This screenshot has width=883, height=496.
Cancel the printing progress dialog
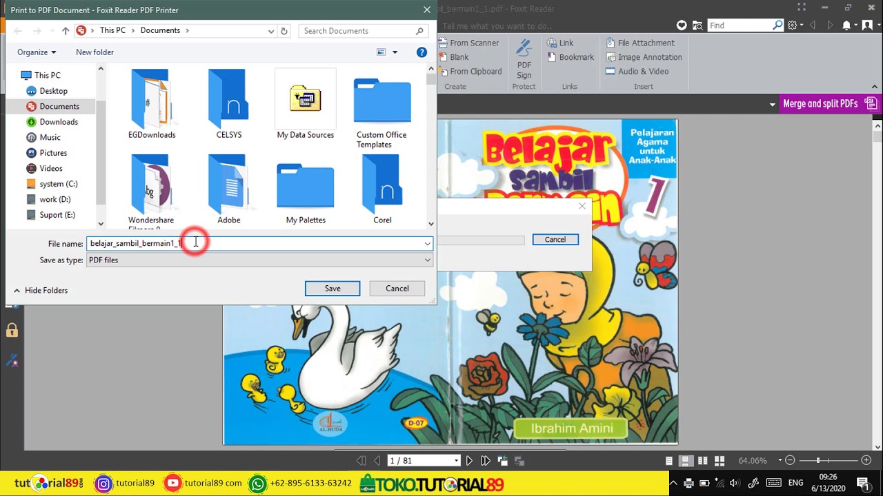tap(555, 240)
